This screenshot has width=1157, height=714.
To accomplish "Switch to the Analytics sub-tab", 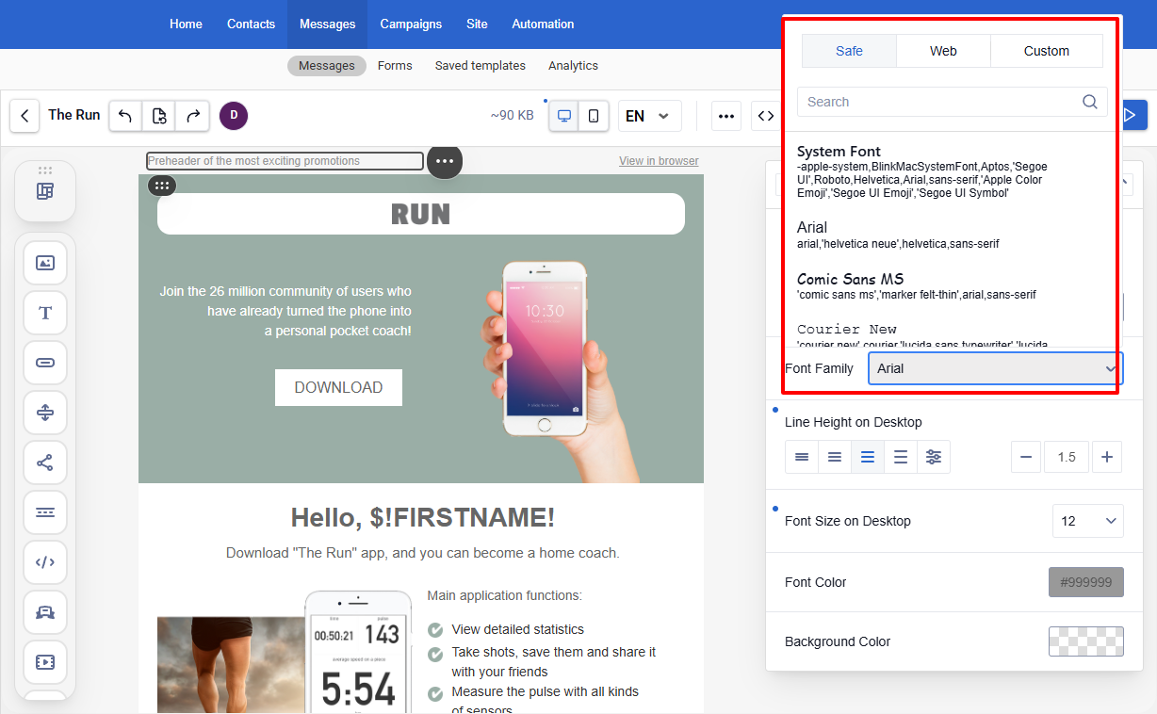I will click(x=573, y=66).
